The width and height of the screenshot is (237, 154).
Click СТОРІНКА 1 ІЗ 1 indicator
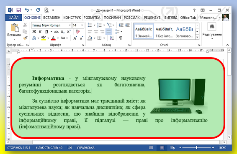[18, 148]
